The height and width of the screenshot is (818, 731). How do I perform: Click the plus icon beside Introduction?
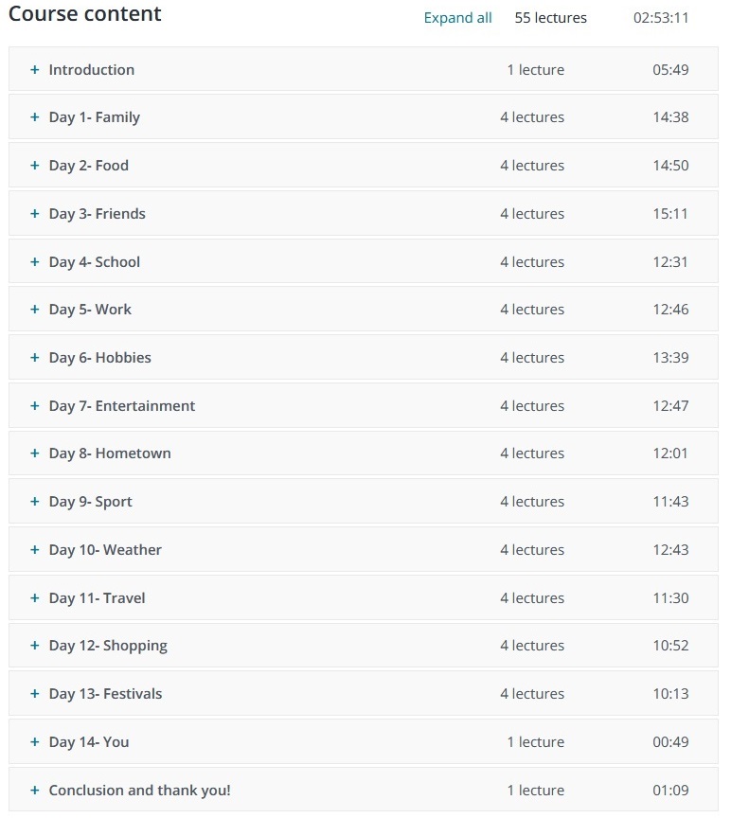point(35,70)
